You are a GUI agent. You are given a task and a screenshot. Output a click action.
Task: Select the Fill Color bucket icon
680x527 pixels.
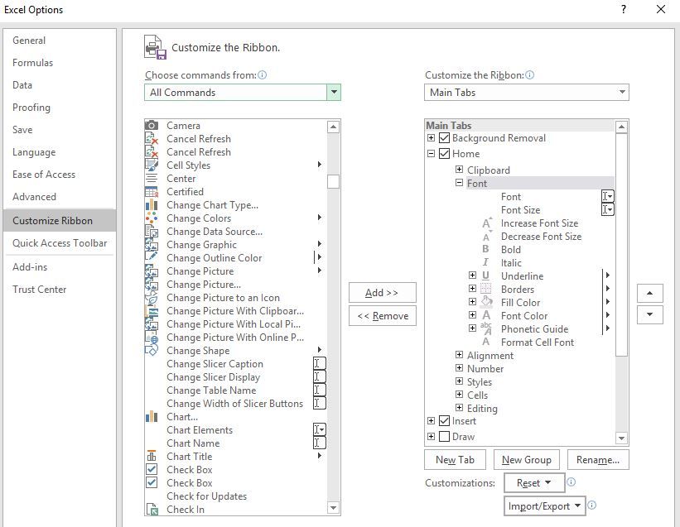click(x=486, y=302)
